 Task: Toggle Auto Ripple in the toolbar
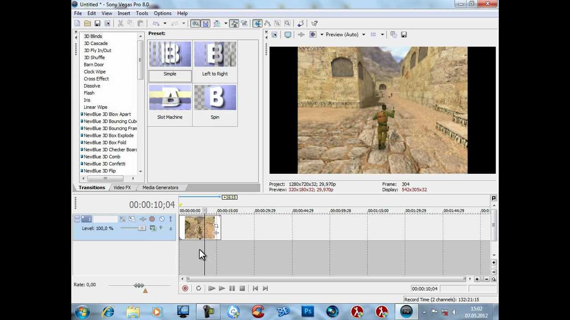(x=217, y=24)
